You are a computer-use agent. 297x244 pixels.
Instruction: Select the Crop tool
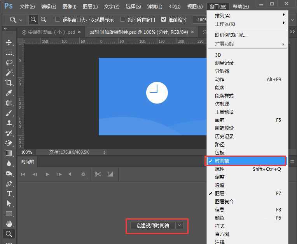pos(9,83)
